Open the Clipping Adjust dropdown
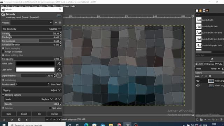 (x=31, y=90)
